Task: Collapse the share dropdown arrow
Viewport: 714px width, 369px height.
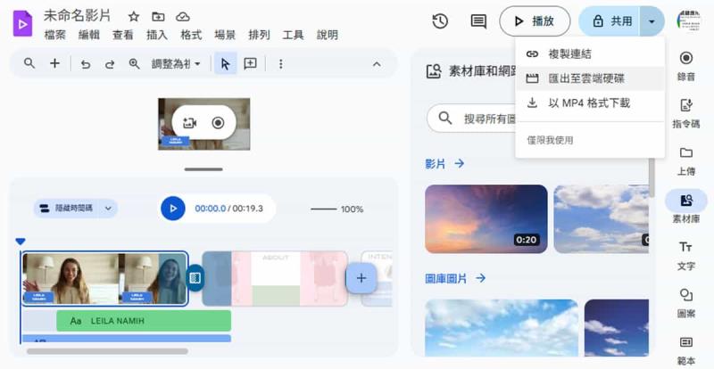Action: point(652,20)
